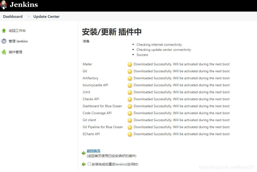Click the bouncycastle API plugin name
257x172 pixels.
coord(95,85)
